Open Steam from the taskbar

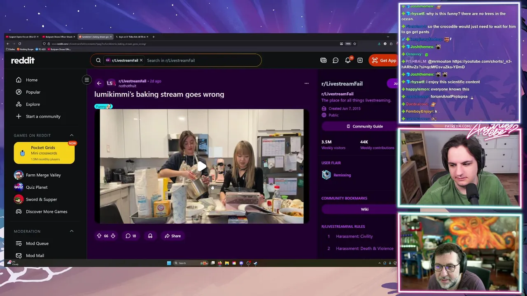point(255,263)
